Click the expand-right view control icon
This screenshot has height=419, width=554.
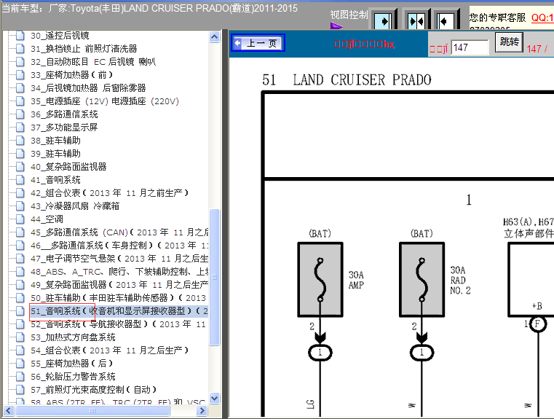click(x=383, y=21)
